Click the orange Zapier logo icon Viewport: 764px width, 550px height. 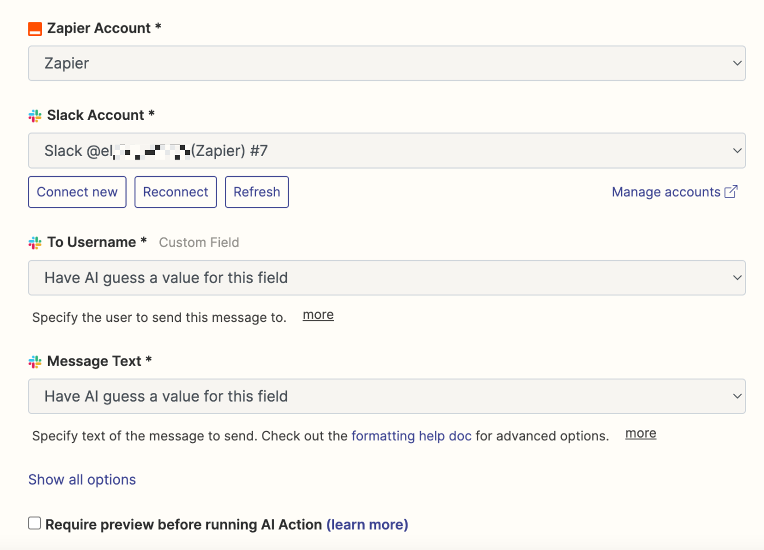[x=35, y=29]
